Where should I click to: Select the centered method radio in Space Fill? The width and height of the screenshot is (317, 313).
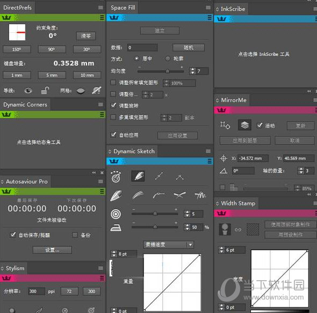(136, 59)
